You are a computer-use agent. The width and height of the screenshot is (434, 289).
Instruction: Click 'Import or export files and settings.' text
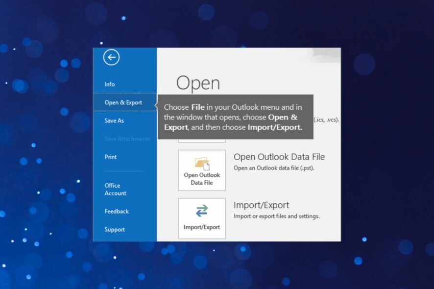click(276, 216)
